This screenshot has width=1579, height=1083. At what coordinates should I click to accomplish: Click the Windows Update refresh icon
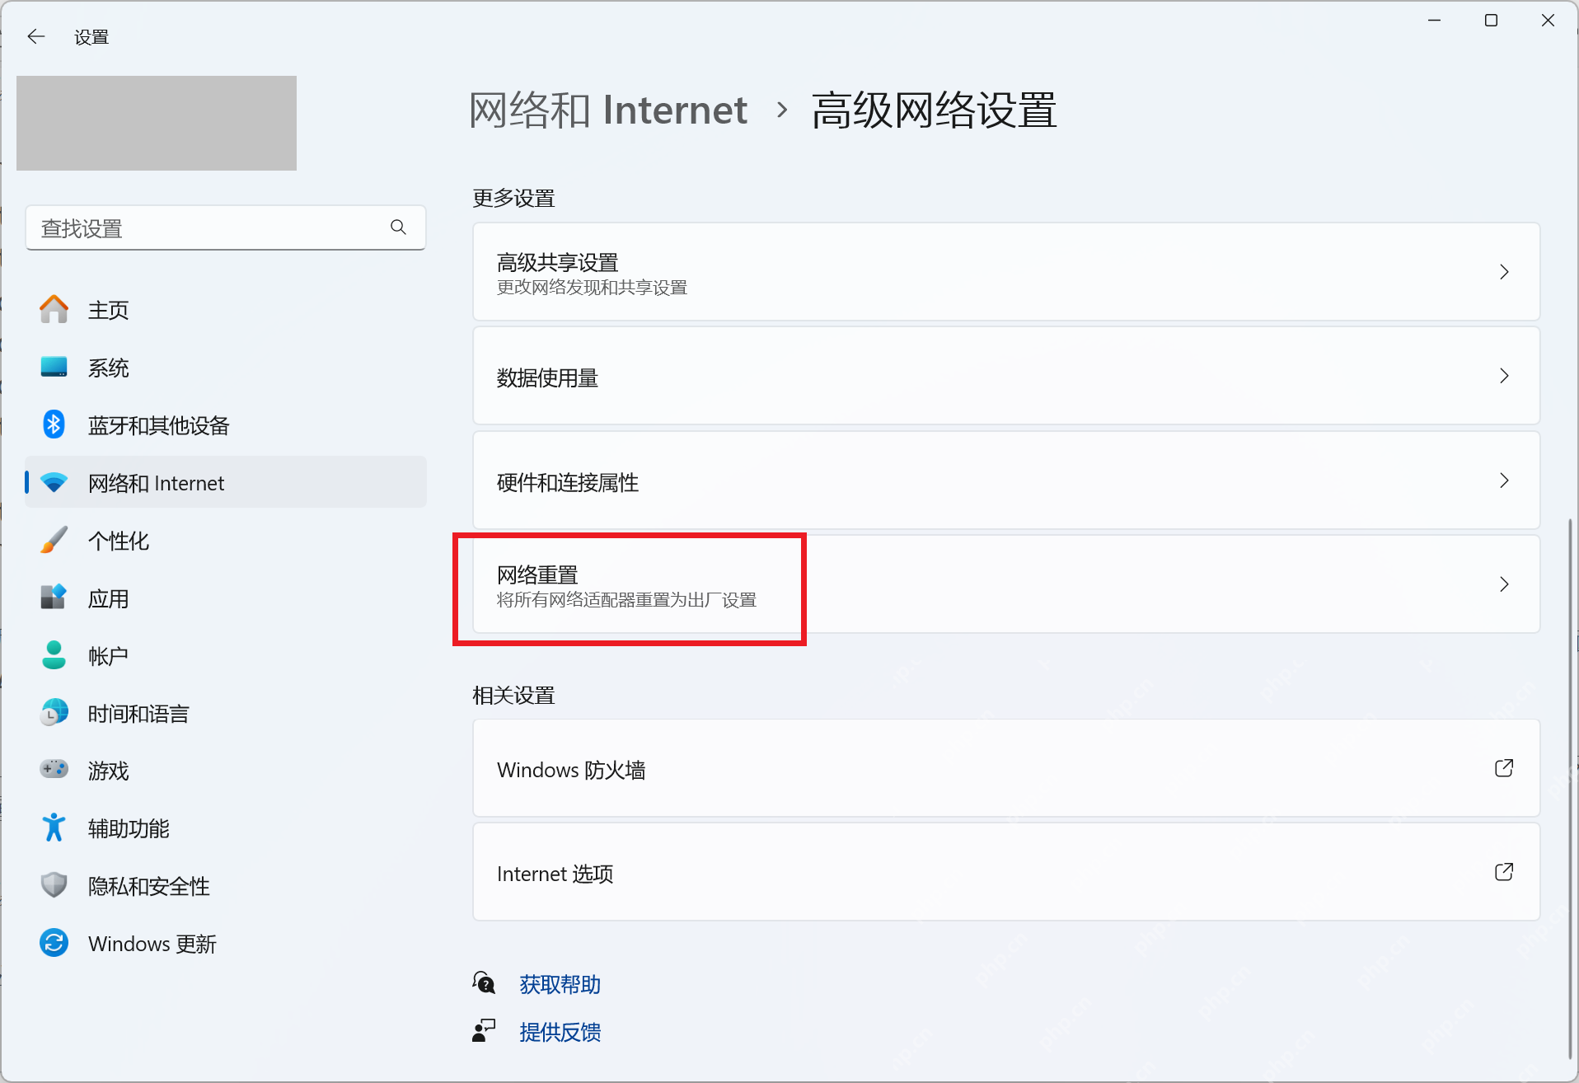click(54, 943)
